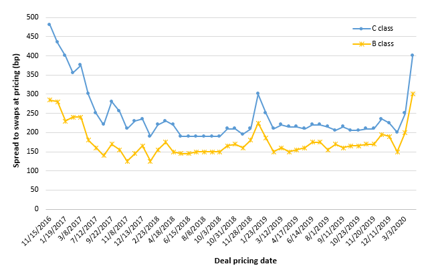This screenshot has width=432, height=268.
Task: Click the last B class point at 3/3/2020
Action: coord(412,94)
